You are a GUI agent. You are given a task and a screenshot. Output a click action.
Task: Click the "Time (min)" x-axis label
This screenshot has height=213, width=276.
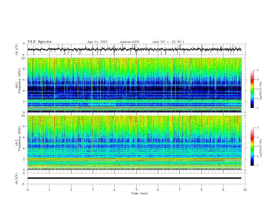point(139,193)
